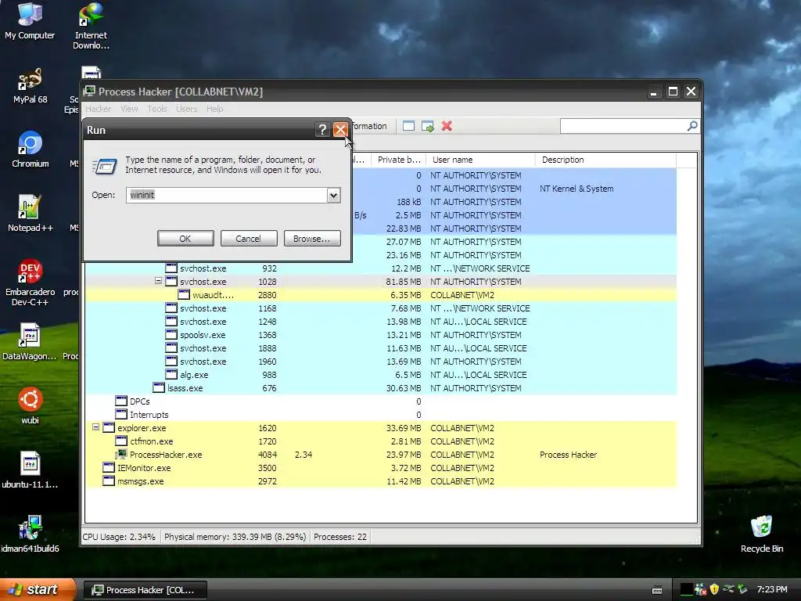Click the Open text field containing wininit

(226, 195)
